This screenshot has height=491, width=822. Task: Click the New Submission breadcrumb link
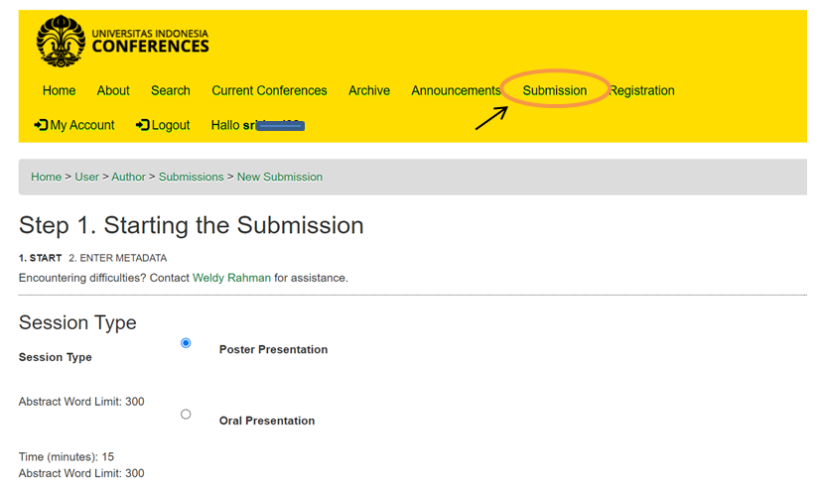(x=279, y=177)
